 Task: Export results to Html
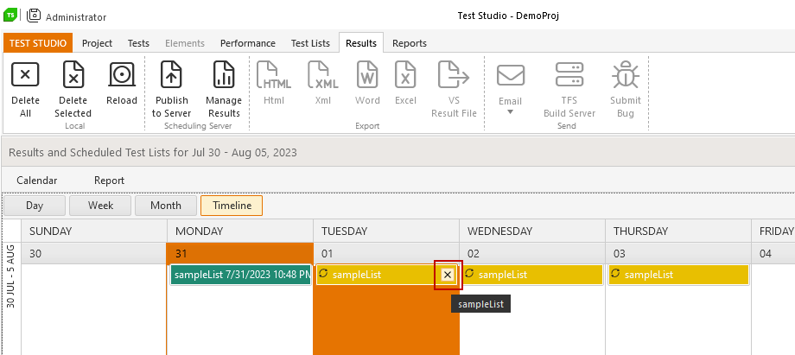point(274,84)
